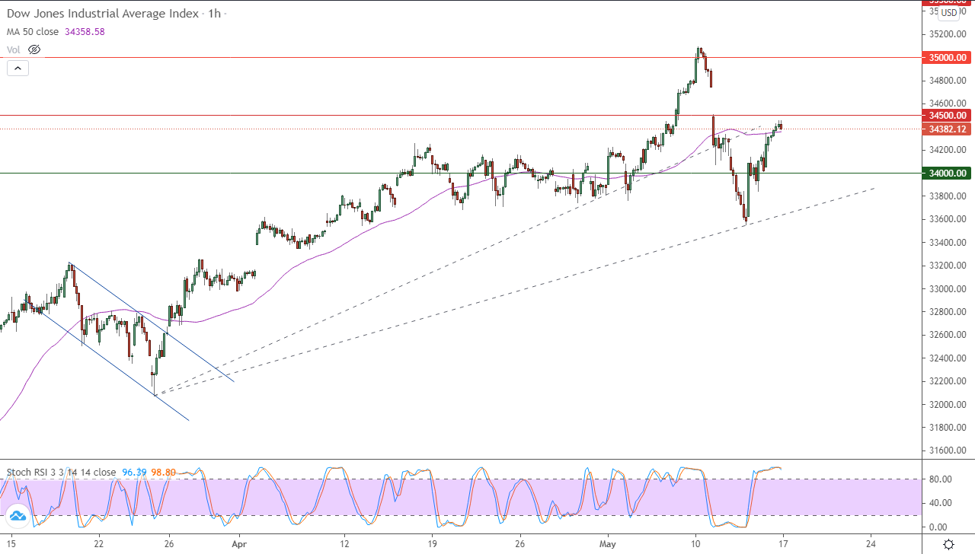Click date 10 on the time axis
The width and height of the screenshot is (975, 554).
[x=695, y=544]
